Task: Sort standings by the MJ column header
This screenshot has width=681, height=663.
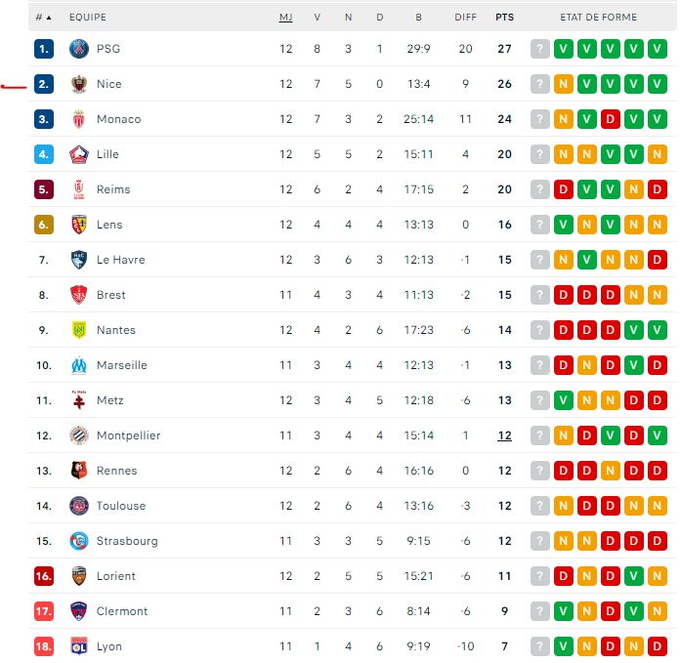Action: [285, 18]
